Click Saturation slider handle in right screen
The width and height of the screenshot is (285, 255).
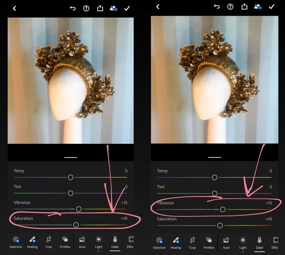pos(220,226)
